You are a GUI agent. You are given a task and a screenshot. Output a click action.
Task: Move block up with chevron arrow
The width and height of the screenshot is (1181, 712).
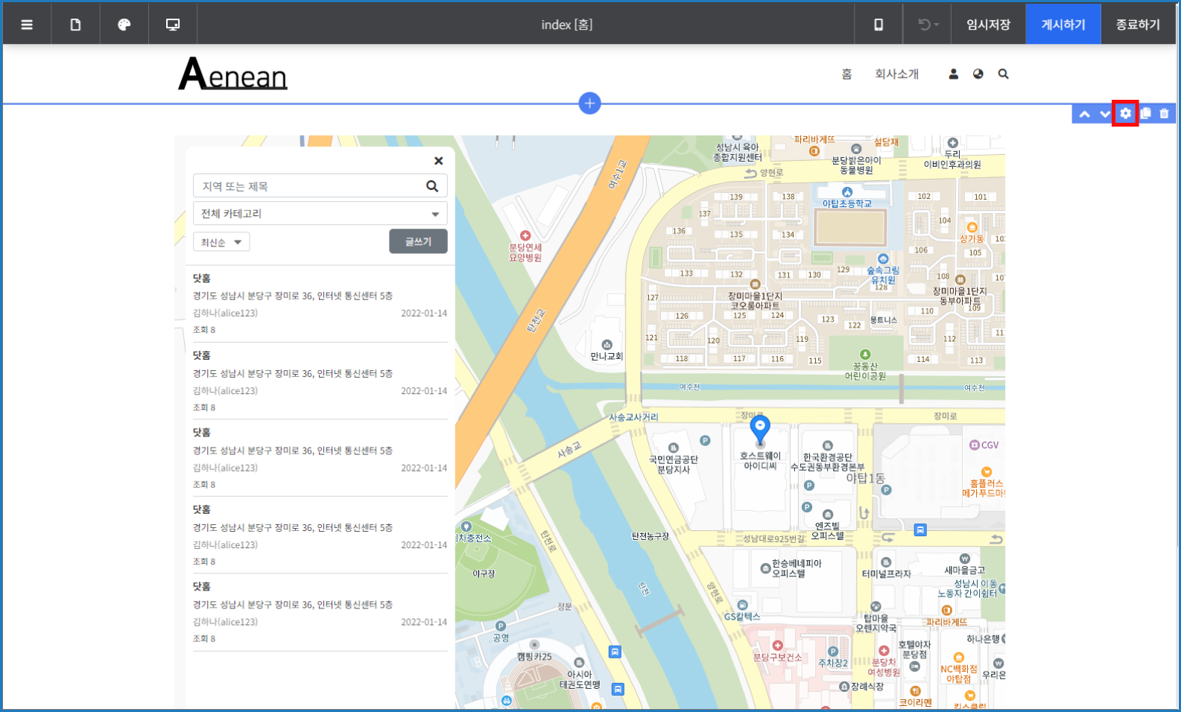coord(1085,114)
